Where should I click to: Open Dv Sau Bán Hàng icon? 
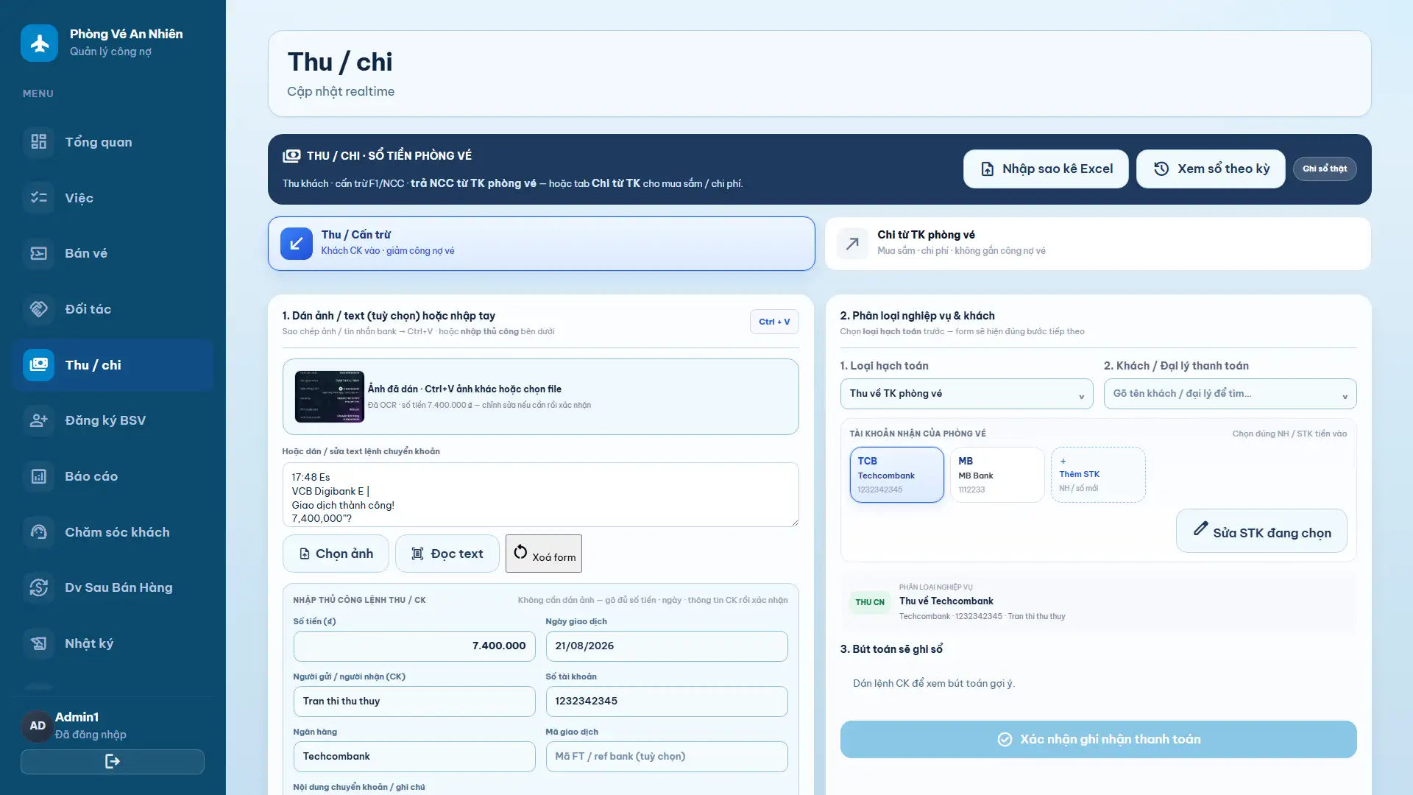click(38, 587)
